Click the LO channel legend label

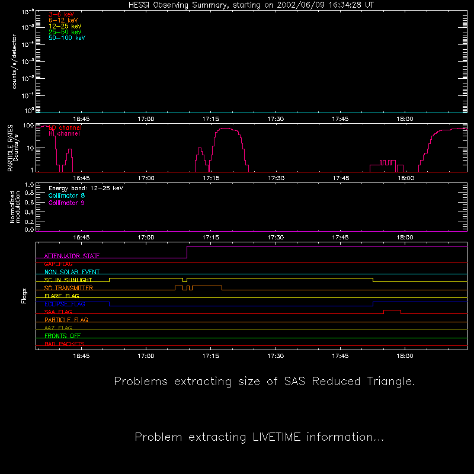(65, 127)
